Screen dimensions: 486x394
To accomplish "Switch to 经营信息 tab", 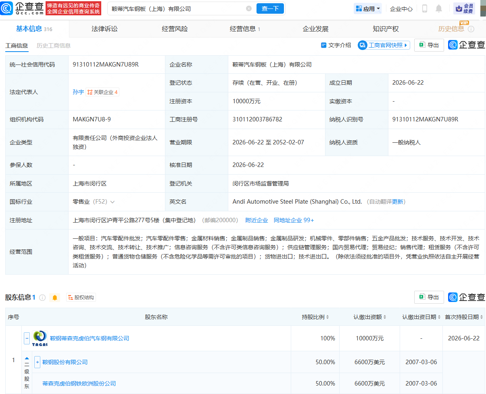I will [x=245, y=29].
